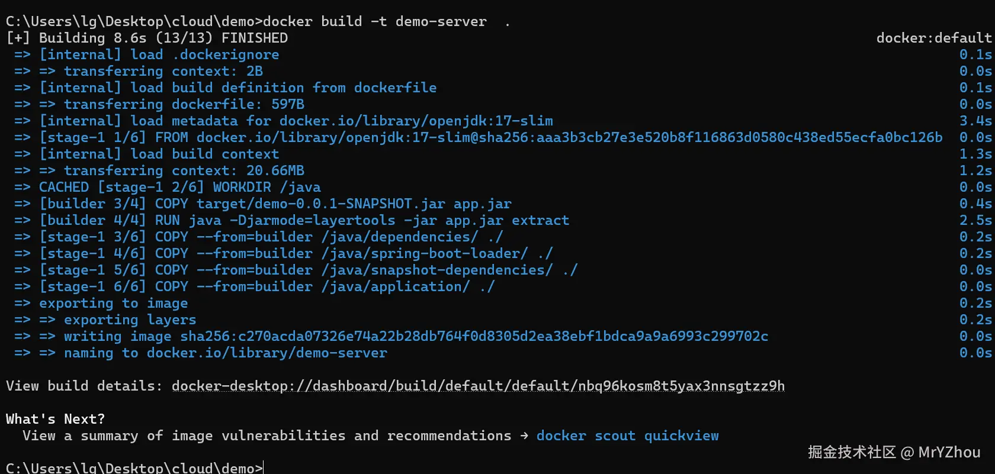995x474 pixels.
Task: Click the COPY /java/dependencies/ step
Action: pos(271,237)
